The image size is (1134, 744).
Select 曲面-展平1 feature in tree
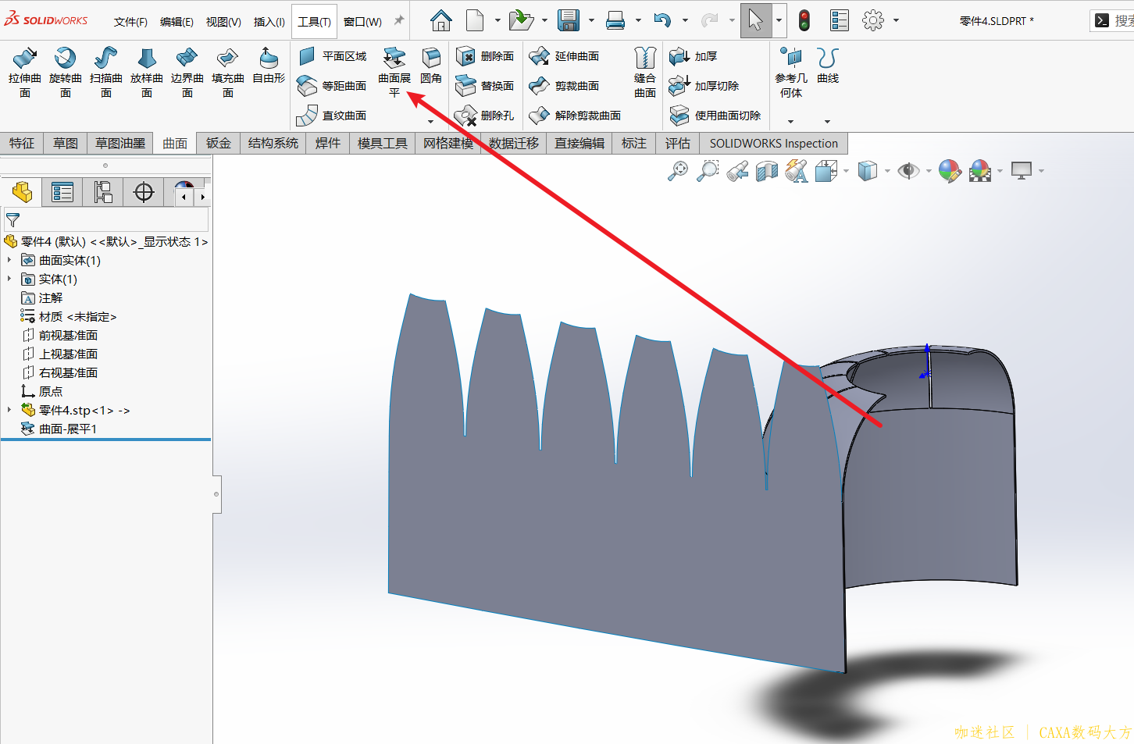[67, 429]
